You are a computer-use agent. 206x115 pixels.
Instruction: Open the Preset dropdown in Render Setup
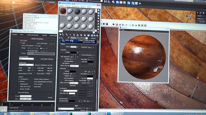click(x=26, y=96)
